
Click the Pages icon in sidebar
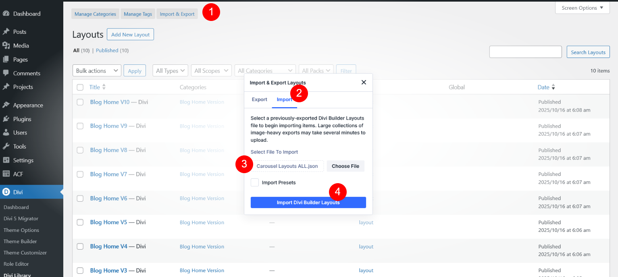(x=6, y=59)
